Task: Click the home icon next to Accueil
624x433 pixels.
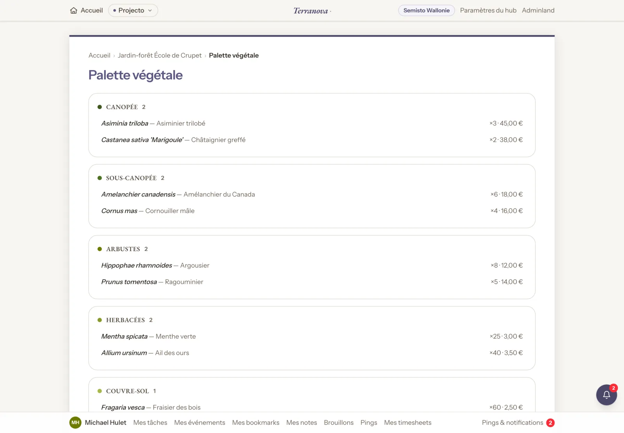Action: point(74,11)
